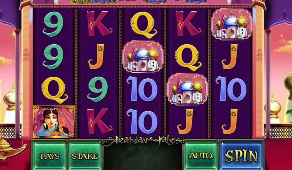Click the pink K at top of reel two

coord(100,24)
